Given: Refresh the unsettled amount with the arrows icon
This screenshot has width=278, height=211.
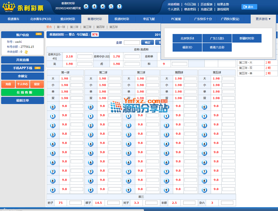Looking at the screenshot, I should tap(26, 52).
